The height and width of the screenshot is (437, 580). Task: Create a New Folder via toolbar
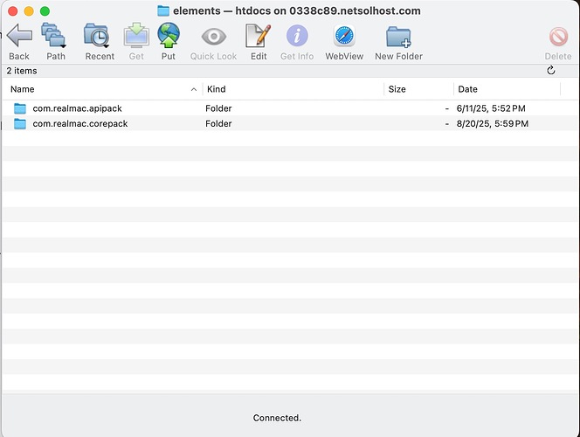[x=398, y=37]
